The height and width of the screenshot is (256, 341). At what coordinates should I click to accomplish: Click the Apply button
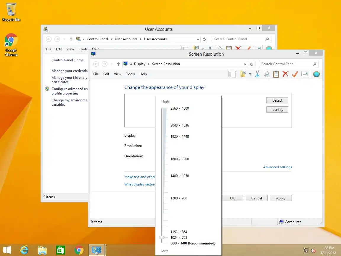pos(281,198)
